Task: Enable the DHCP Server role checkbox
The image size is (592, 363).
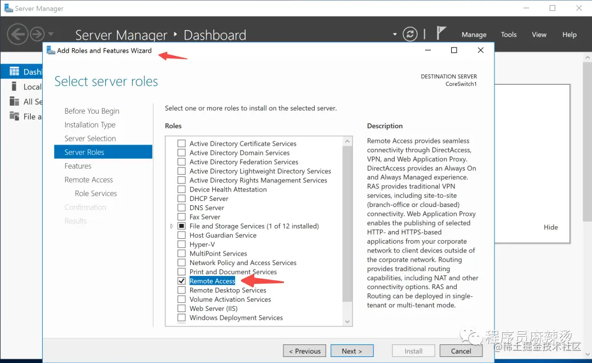Action: (181, 198)
